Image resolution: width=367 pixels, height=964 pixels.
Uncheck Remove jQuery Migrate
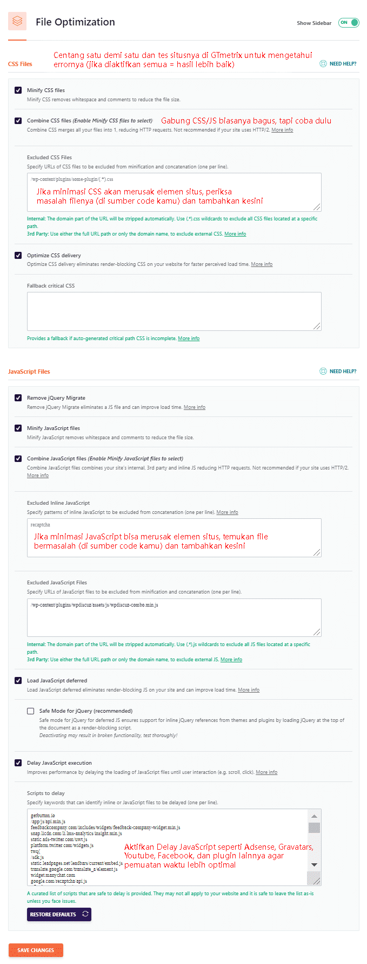coord(18,398)
